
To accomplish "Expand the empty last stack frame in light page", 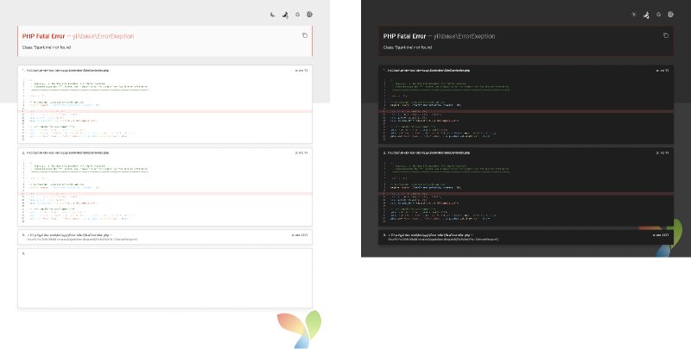I will click(165, 278).
